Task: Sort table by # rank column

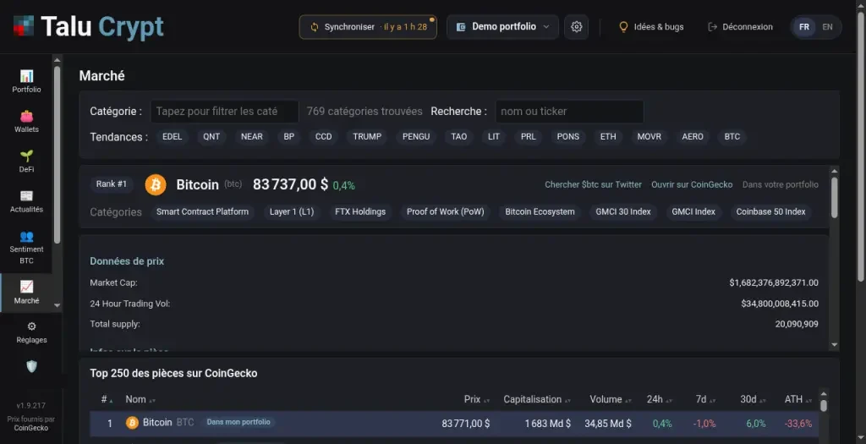Action: [107, 399]
